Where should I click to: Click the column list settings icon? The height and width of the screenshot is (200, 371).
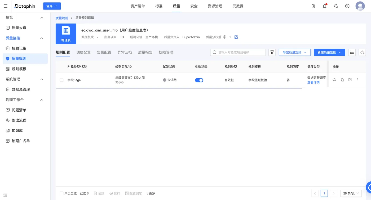coord(352,52)
